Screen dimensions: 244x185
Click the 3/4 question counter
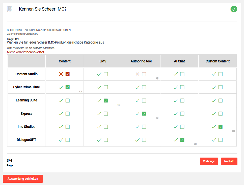point(9,161)
